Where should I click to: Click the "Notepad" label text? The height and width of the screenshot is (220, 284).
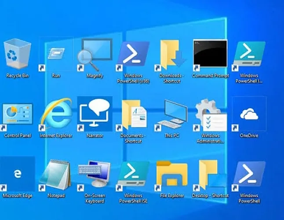56,195
